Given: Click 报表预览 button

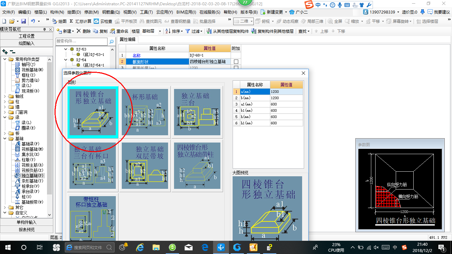Looking at the screenshot, I should click(x=26, y=230).
